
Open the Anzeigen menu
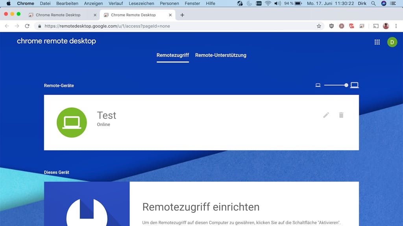coord(93,3)
